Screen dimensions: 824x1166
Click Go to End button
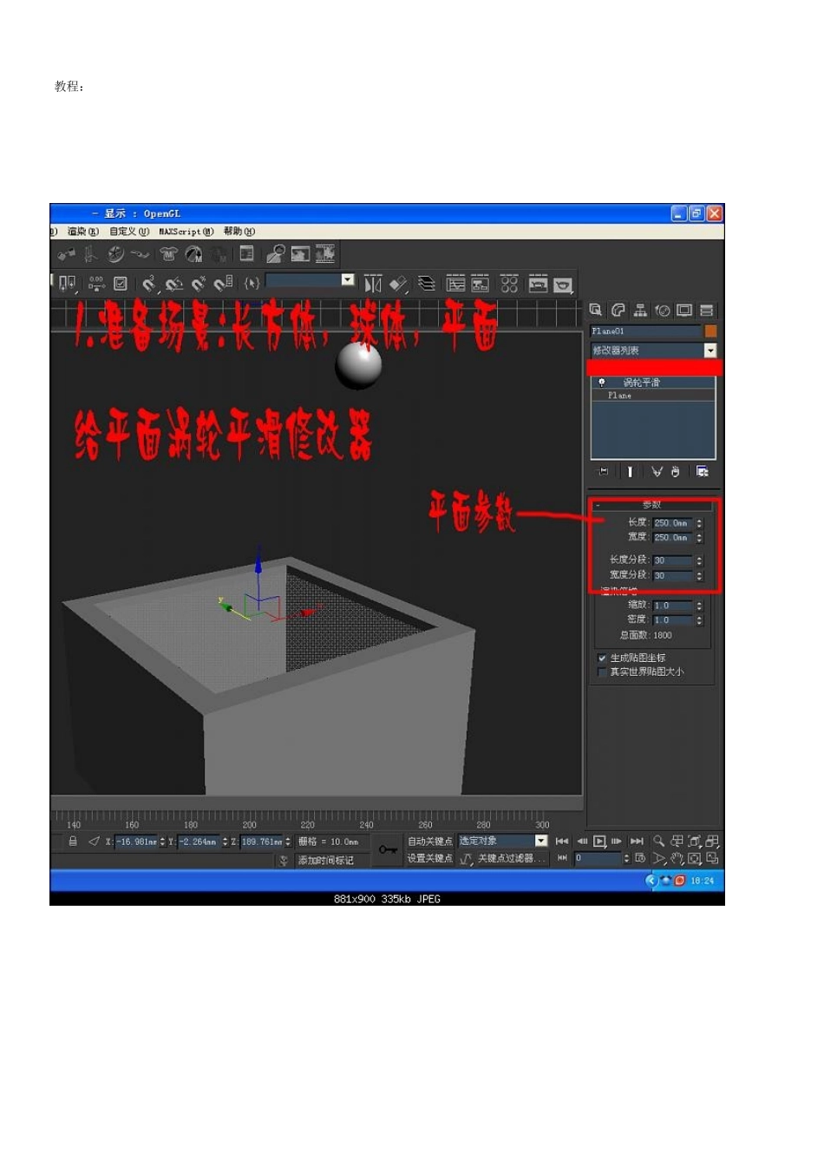pyautogui.click(x=637, y=841)
